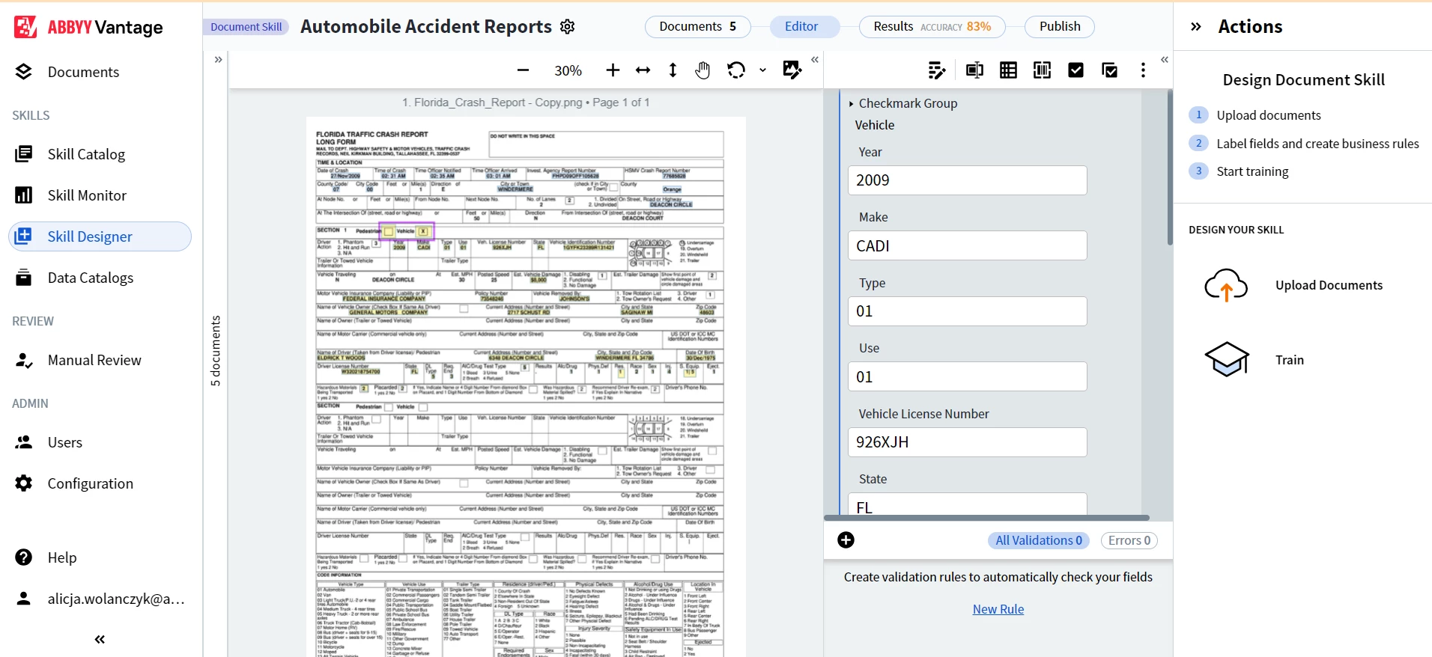Switch to the Documents 5 tab
1432x657 pixels.
697,27
